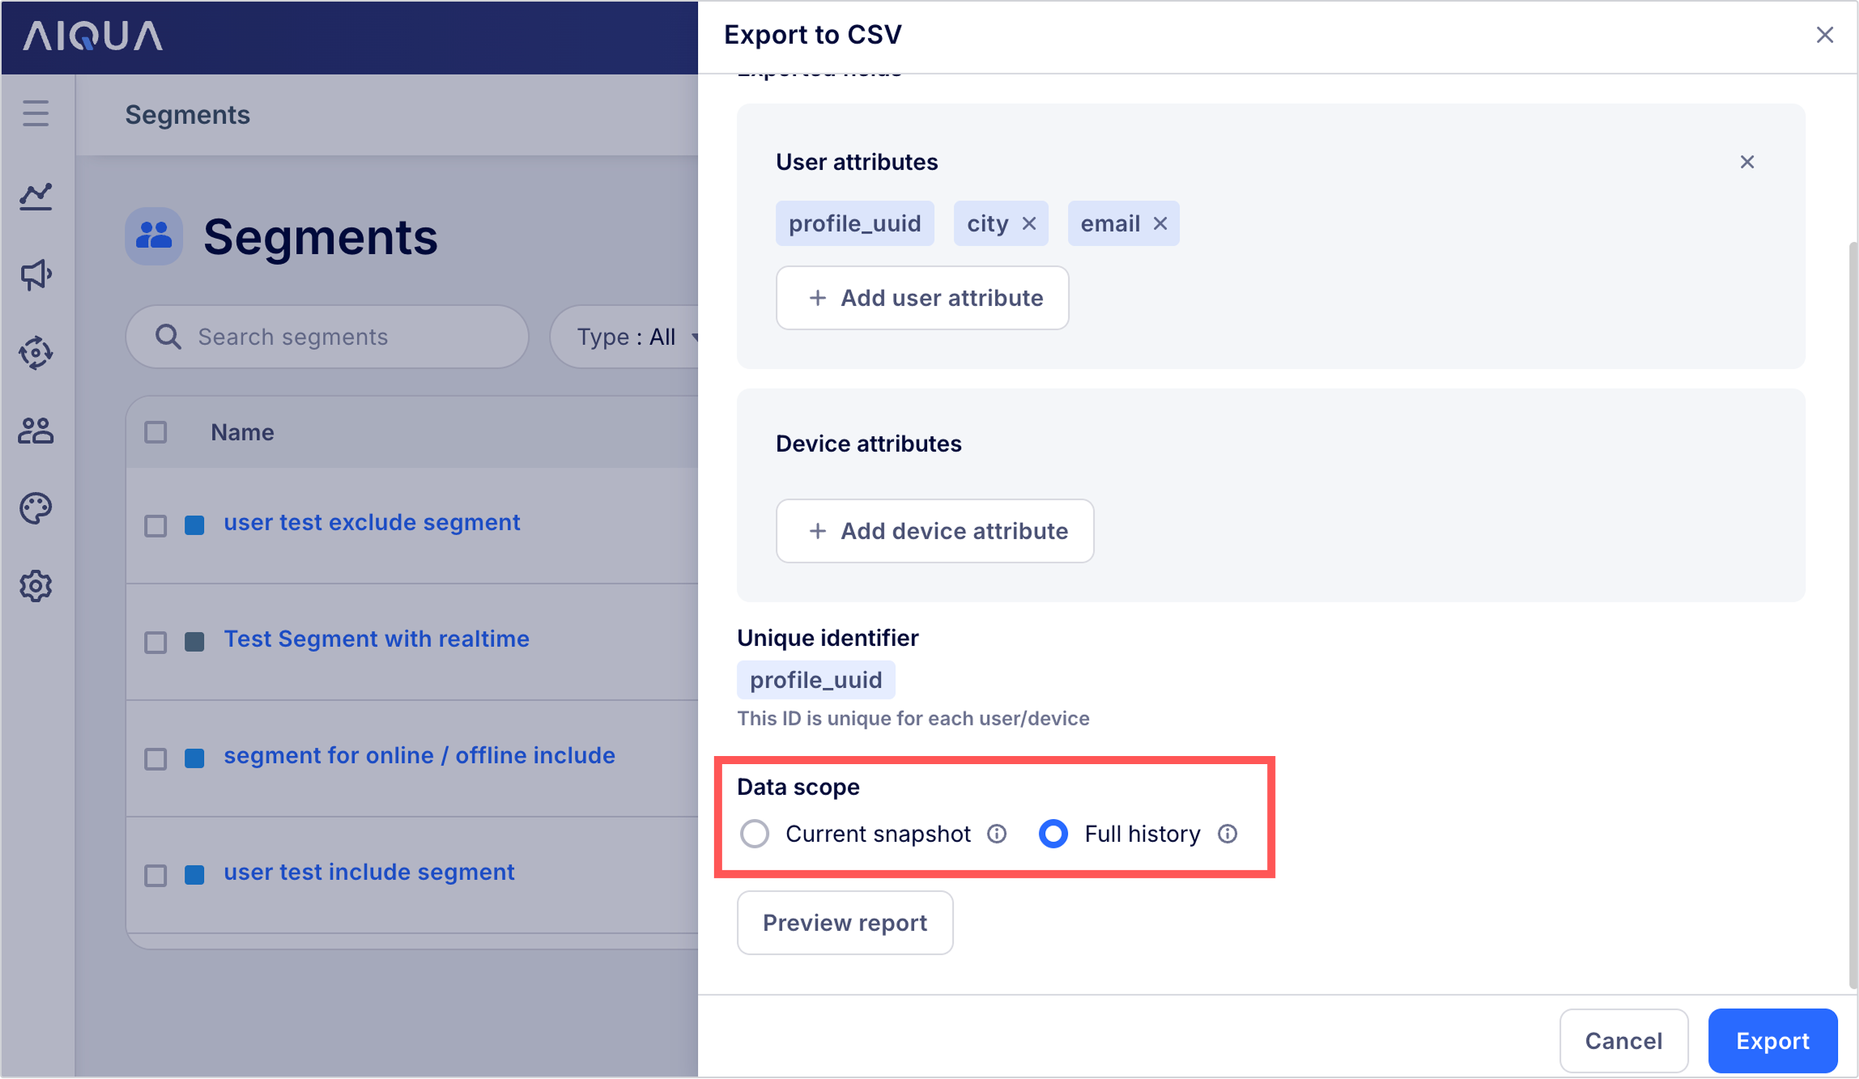Viewport: 1859px width, 1079px height.
Task: Open the journey automation sidebar icon
Action: pyautogui.click(x=36, y=353)
